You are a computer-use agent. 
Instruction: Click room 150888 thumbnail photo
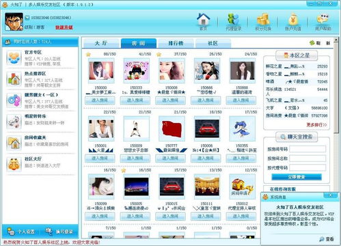[x=243, y=70]
